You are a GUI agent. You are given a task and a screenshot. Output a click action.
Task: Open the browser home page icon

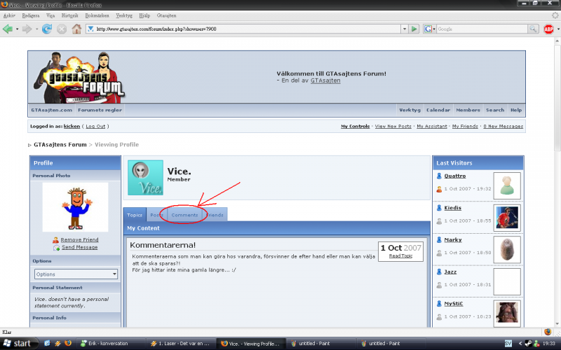(x=76, y=29)
